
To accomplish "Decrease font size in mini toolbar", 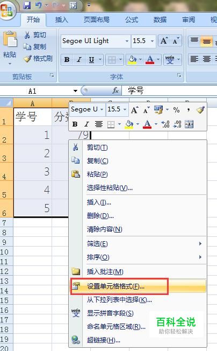I will point(147,110).
